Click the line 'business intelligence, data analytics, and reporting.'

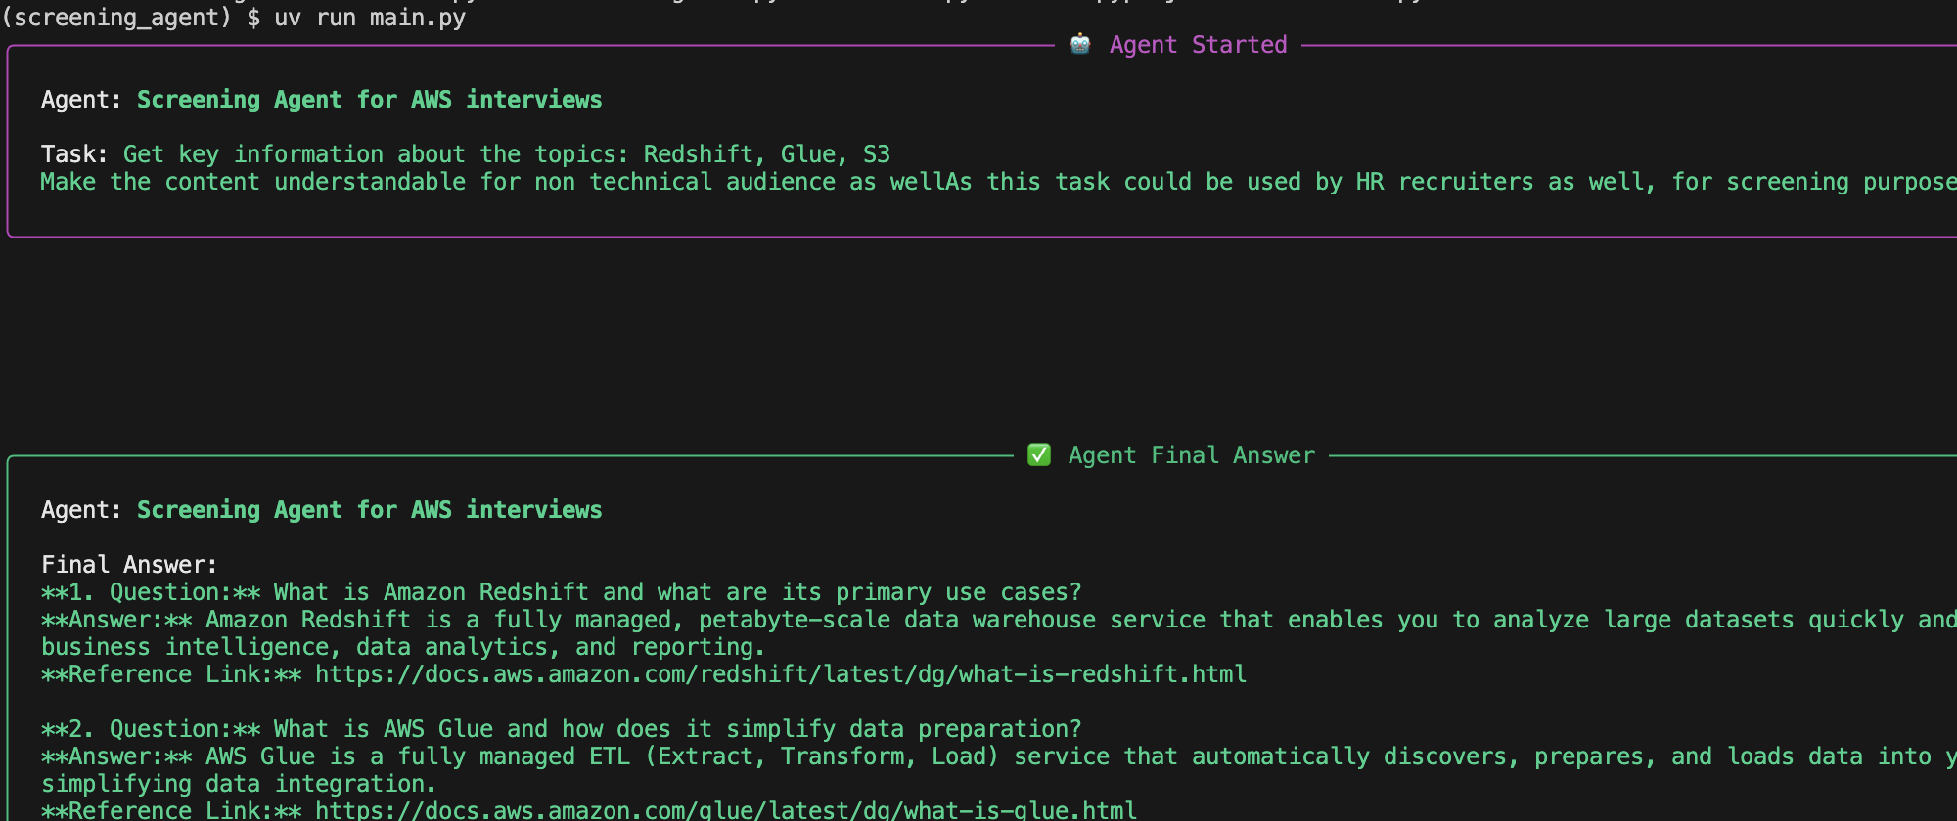click(x=403, y=647)
